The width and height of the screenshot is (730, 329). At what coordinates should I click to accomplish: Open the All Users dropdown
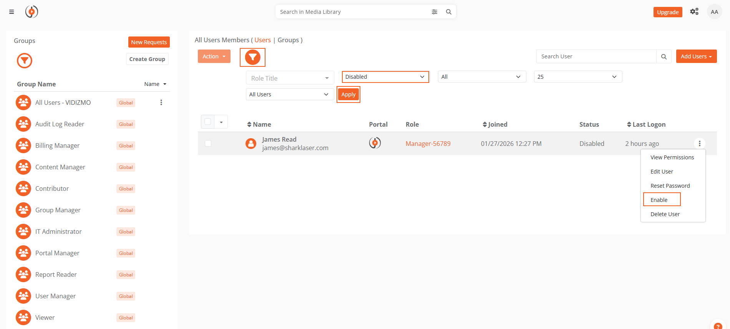290,94
